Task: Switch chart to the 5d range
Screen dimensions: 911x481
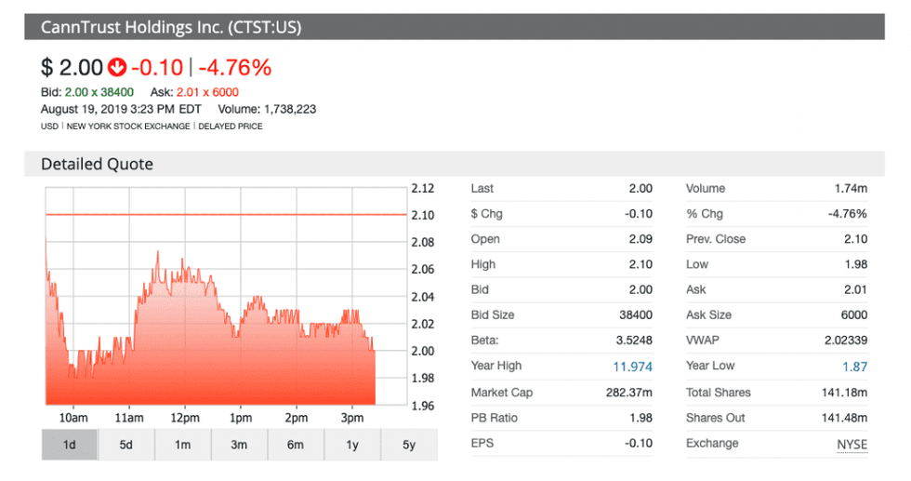Action: click(x=125, y=445)
